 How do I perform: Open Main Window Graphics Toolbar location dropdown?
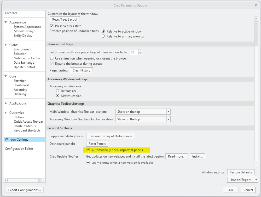(169, 112)
